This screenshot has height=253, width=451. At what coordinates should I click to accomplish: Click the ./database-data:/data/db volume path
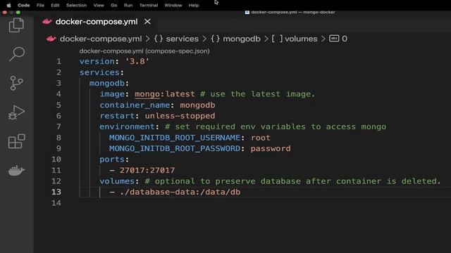click(x=180, y=192)
